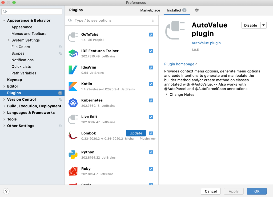The image size is (273, 197).
Task: Click the Python logo icon
Action: 73,155
